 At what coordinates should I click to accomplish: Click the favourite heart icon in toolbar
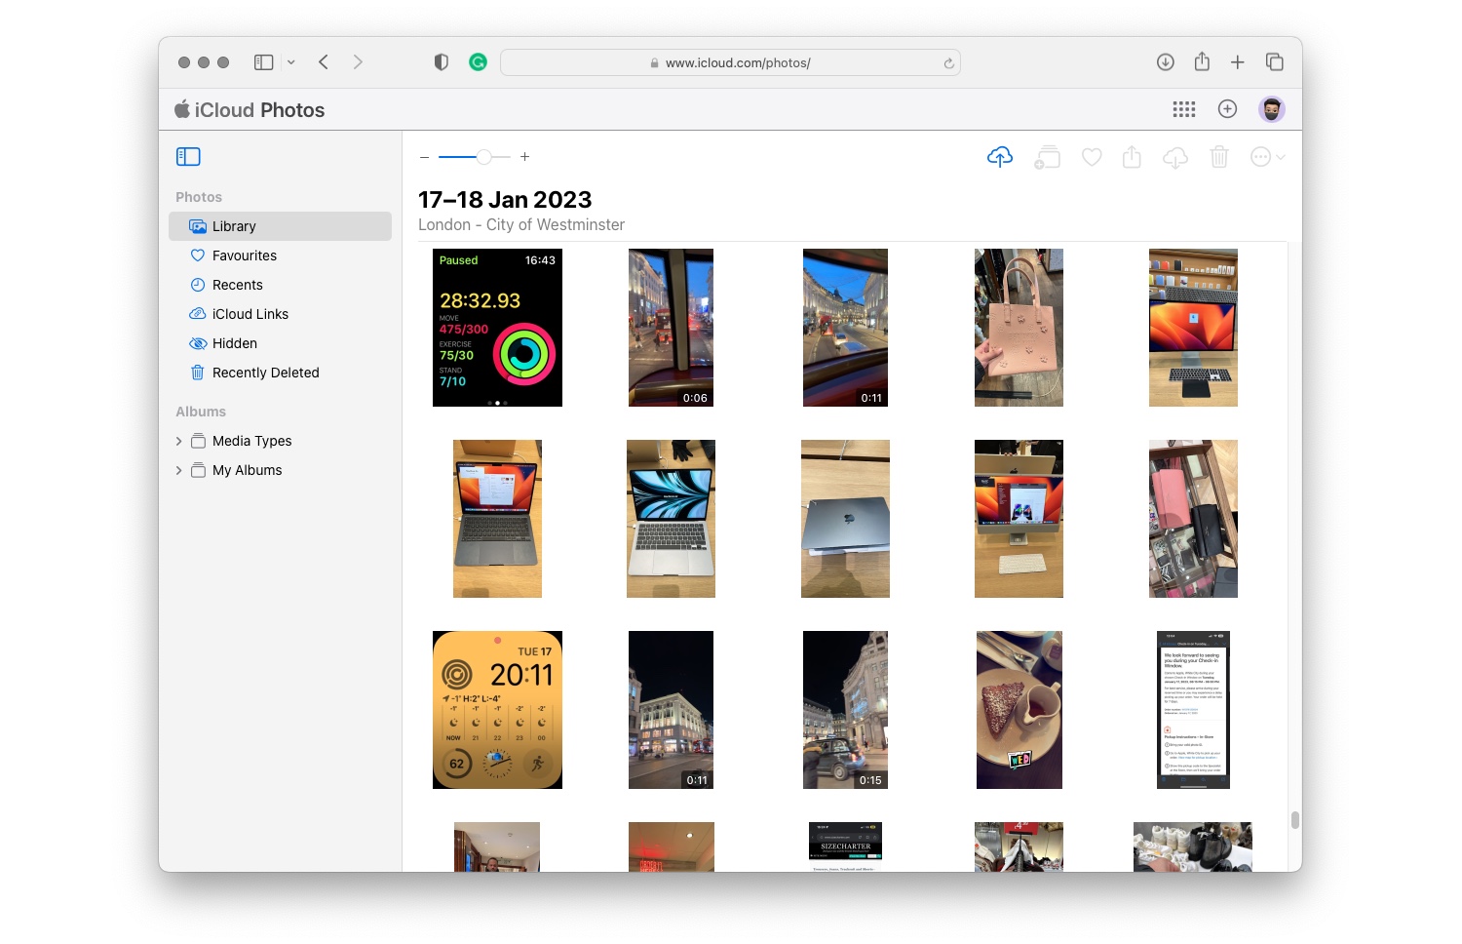pyautogui.click(x=1092, y=157)
